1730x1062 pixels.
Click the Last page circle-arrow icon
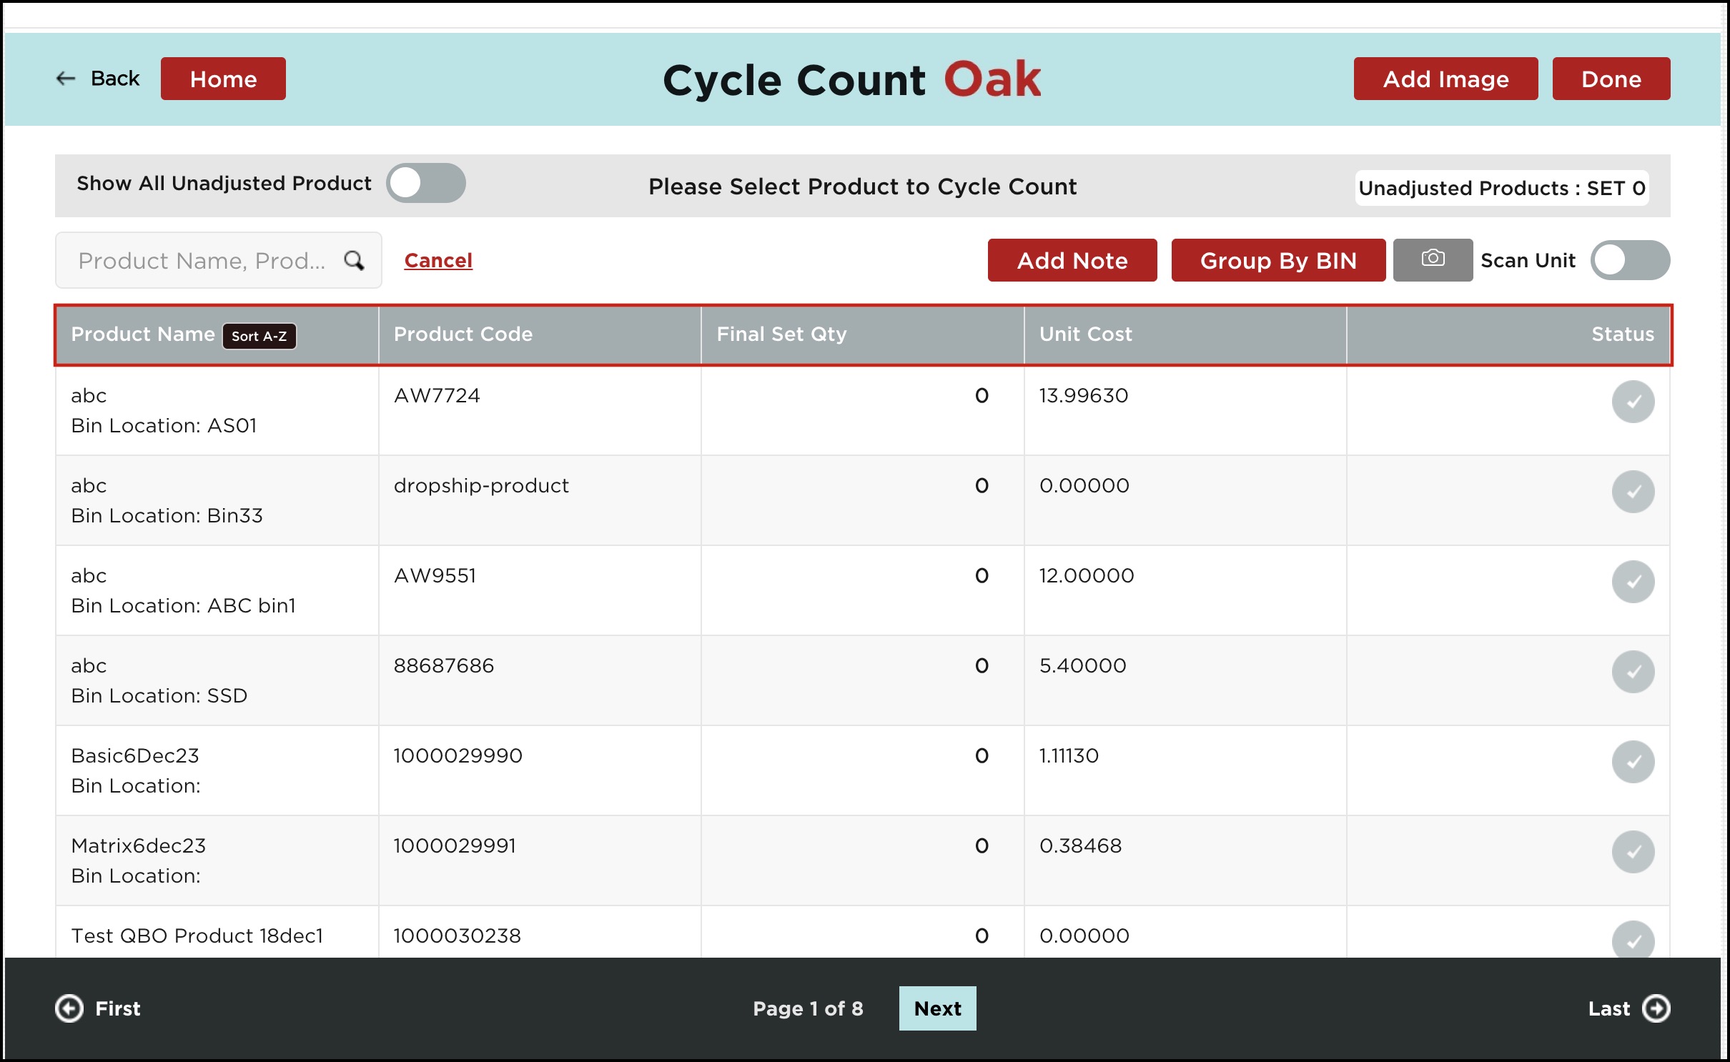pos(1656,1008)
